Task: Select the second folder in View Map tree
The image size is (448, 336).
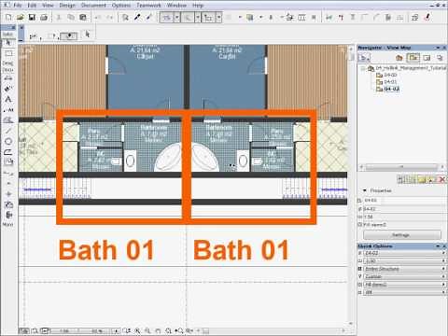Action: [x=386, y=82]
